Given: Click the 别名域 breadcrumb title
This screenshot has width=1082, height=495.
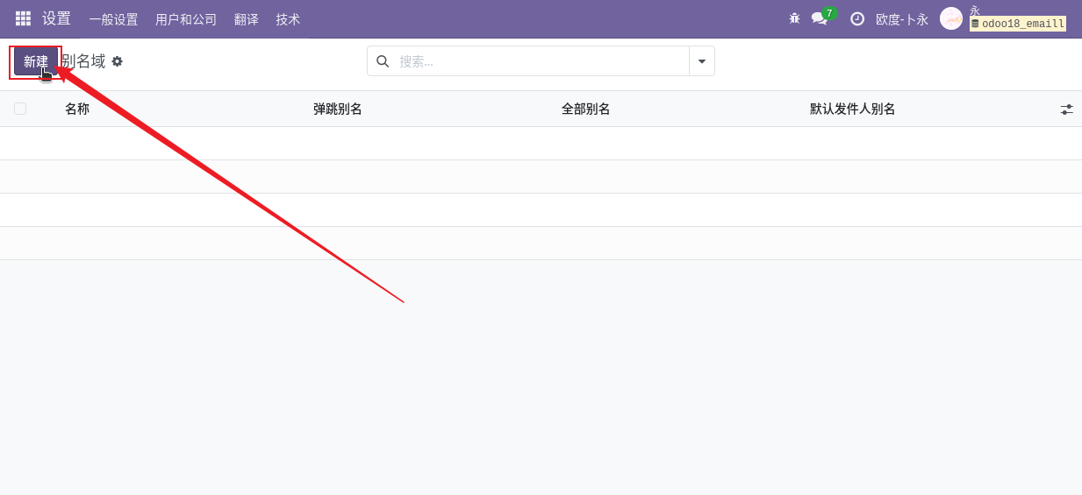Looking at the screenshot, I should pos(83,61).
